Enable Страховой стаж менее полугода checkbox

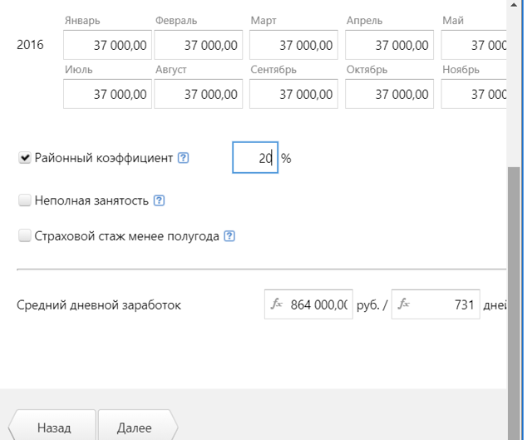(x=25, y=235)
